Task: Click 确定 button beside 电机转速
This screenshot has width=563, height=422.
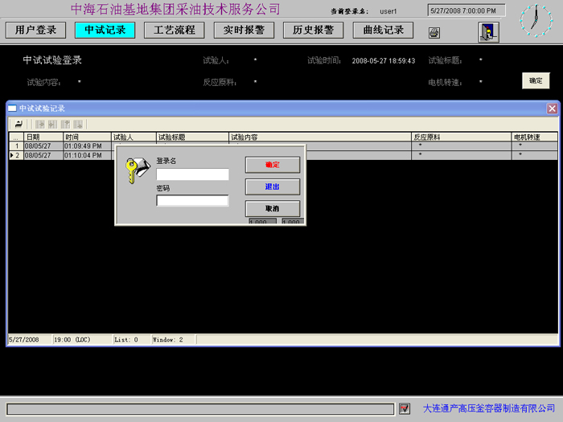Action: click(x=536, y=80)
